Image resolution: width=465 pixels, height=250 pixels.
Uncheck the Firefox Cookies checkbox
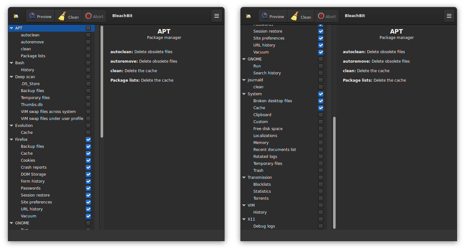(x=88, y=160)
